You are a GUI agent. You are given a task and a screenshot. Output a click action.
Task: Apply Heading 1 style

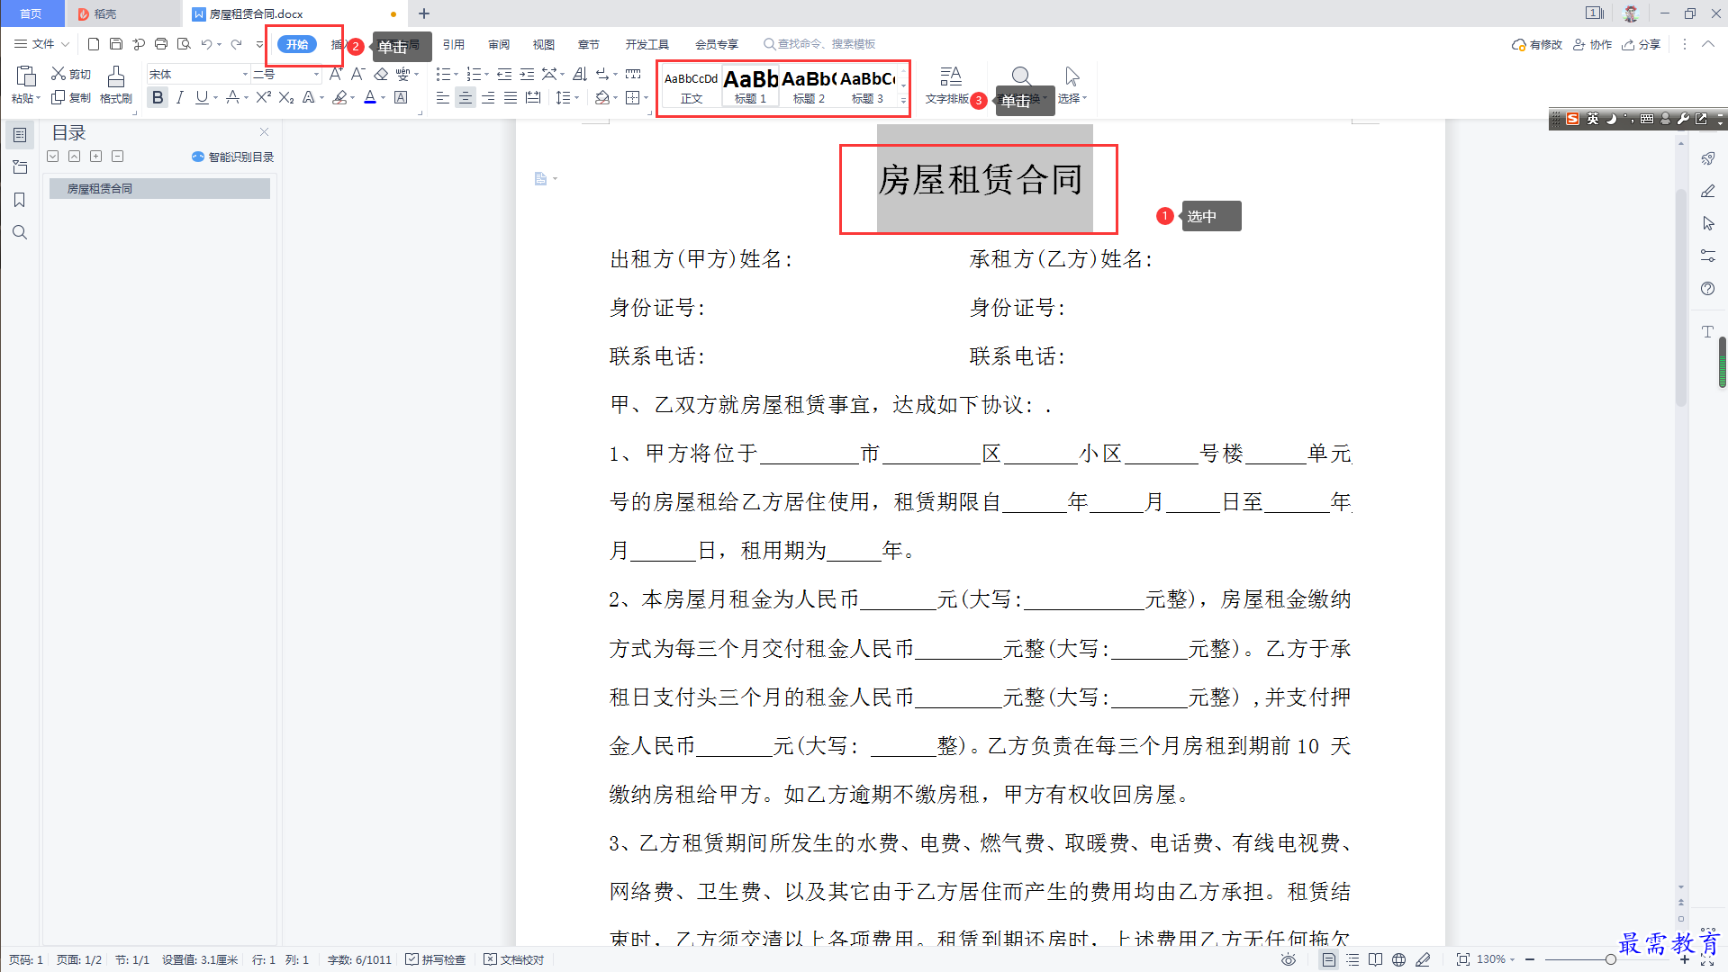(750, 87)
